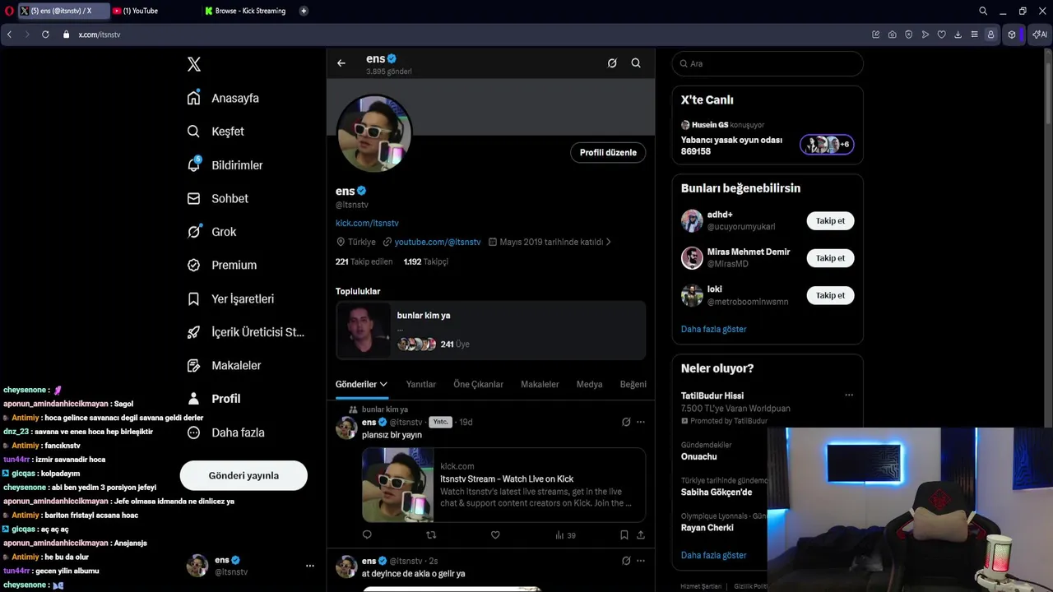1053x592 pixels.
Task: Follow Miras Mehmet Demir with Takip et
Action: 830,258
